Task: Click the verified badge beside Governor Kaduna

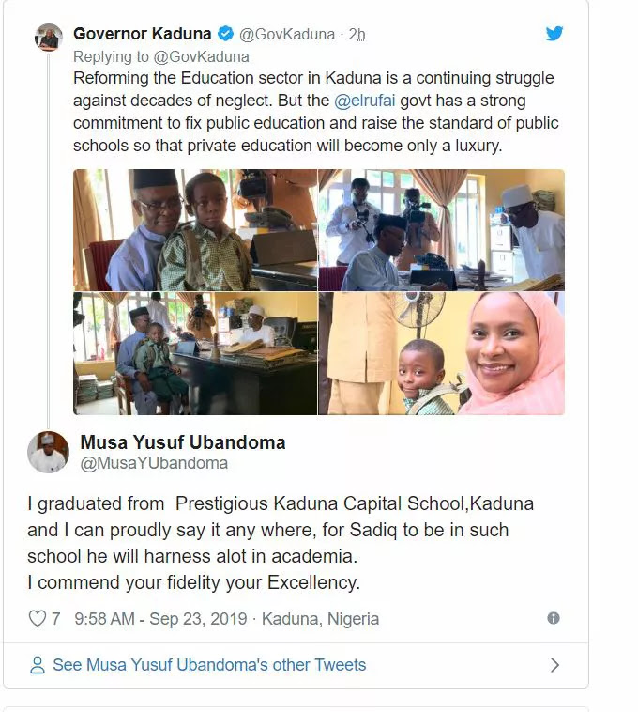Action: click(x=225, y=34)
